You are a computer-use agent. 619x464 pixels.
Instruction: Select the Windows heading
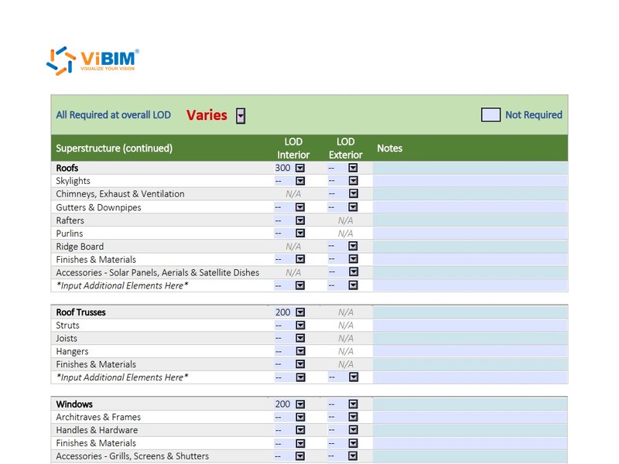tap(74, 404)
